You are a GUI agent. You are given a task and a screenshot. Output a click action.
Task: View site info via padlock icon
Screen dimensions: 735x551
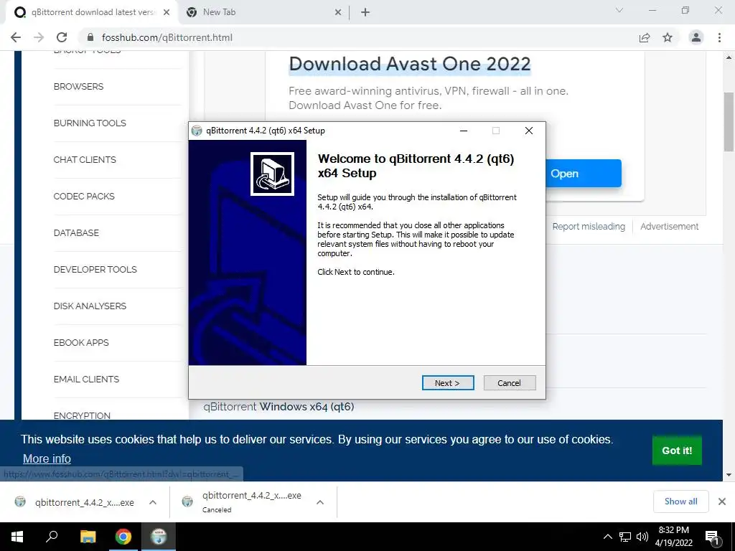pyautogui.click(x=91, y=37)
